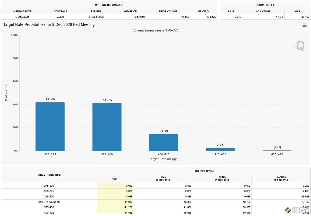The width and height of the screenshot is (311, 216).
Task: Click the blue bar for 375-400 target rate
Action: click(107, 127)
